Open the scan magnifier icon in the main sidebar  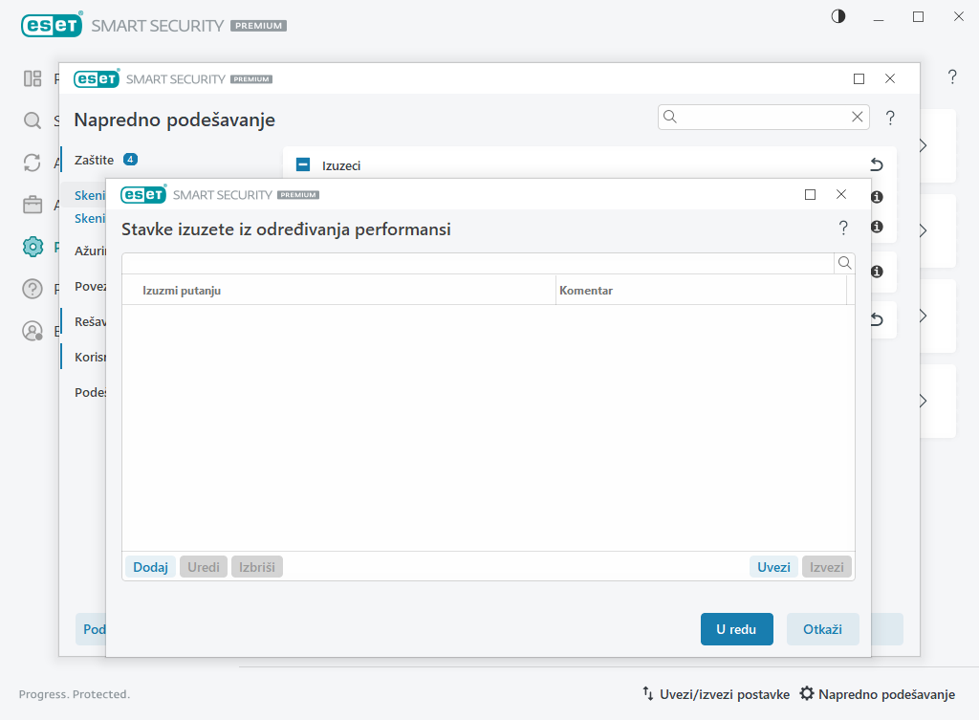coord(33,120)
